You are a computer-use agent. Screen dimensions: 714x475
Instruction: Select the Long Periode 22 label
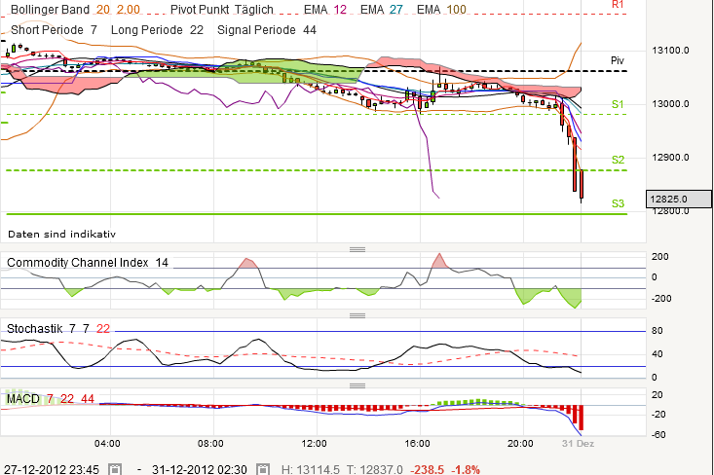point(157,30)
